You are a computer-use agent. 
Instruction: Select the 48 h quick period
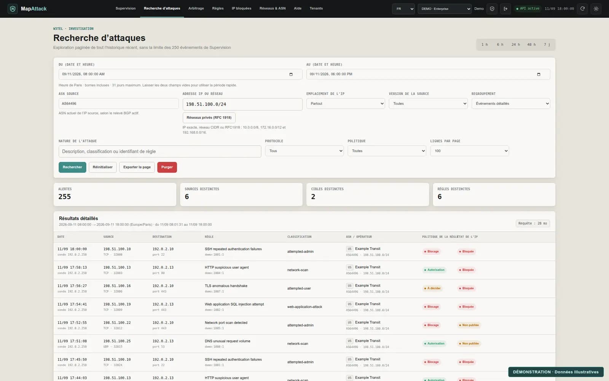coord(531,45)
